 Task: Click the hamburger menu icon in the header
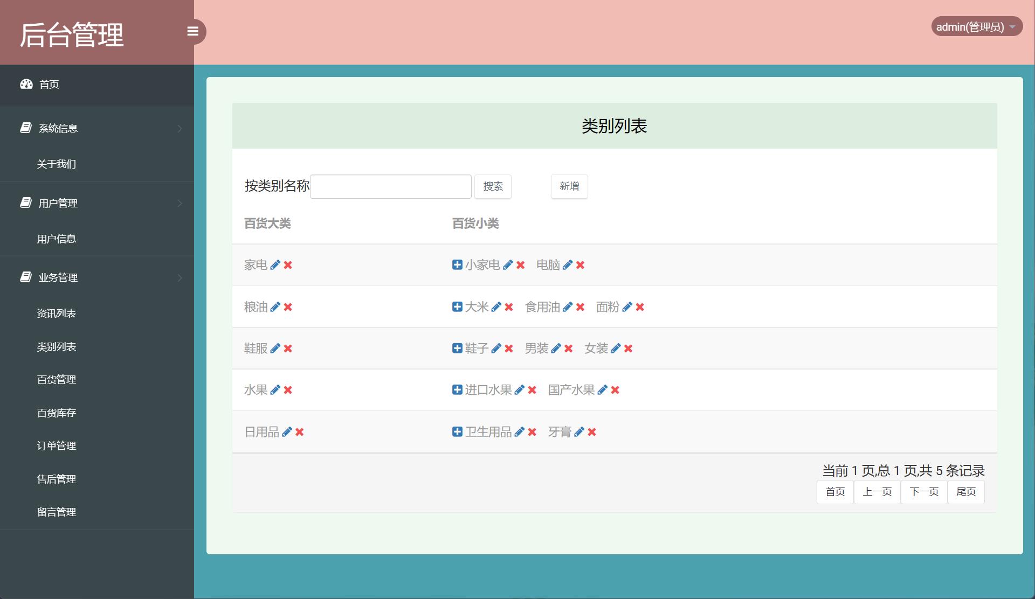pos(193,31)
